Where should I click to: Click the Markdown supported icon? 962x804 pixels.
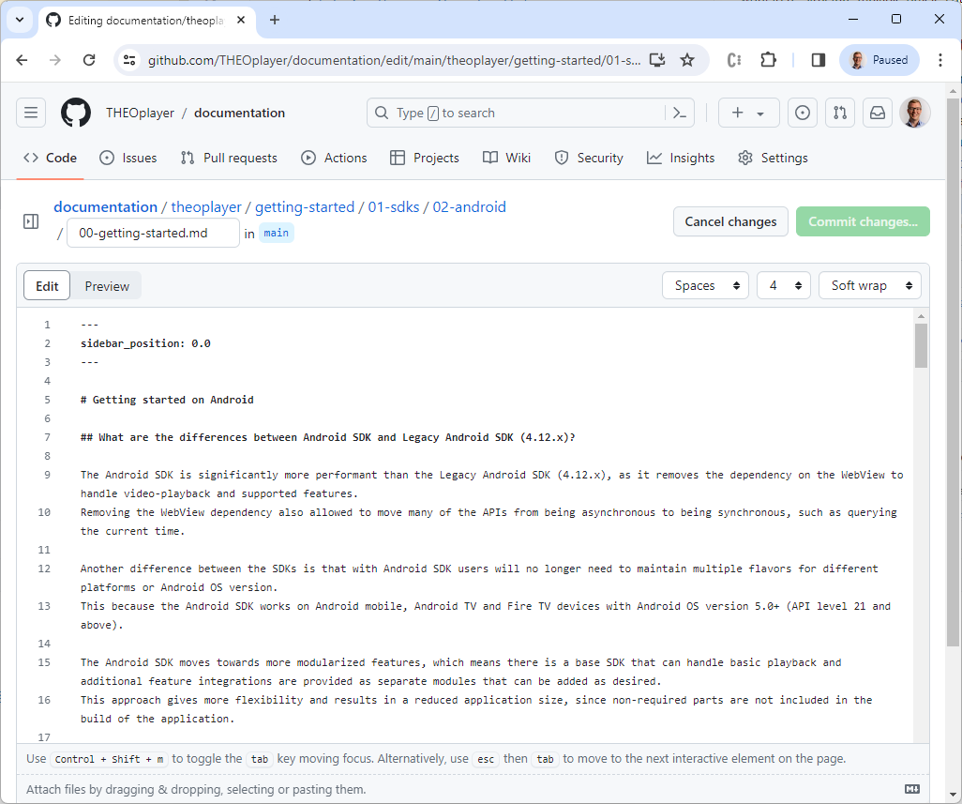click(911, 789)
